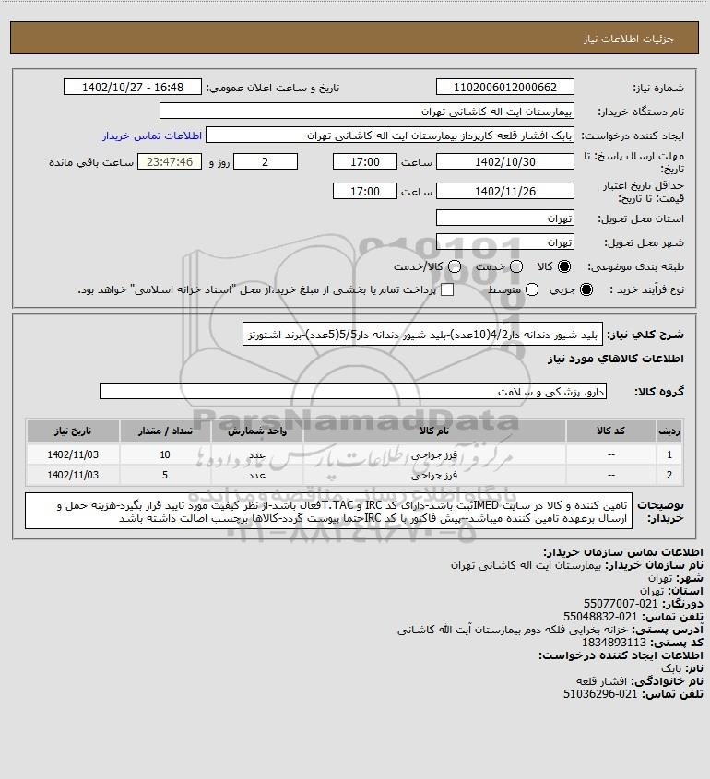The height and width of the screenshot is (779, 710).
Task: Click the price validity date 1402/11/26
Action: click(x=504, y=191)
